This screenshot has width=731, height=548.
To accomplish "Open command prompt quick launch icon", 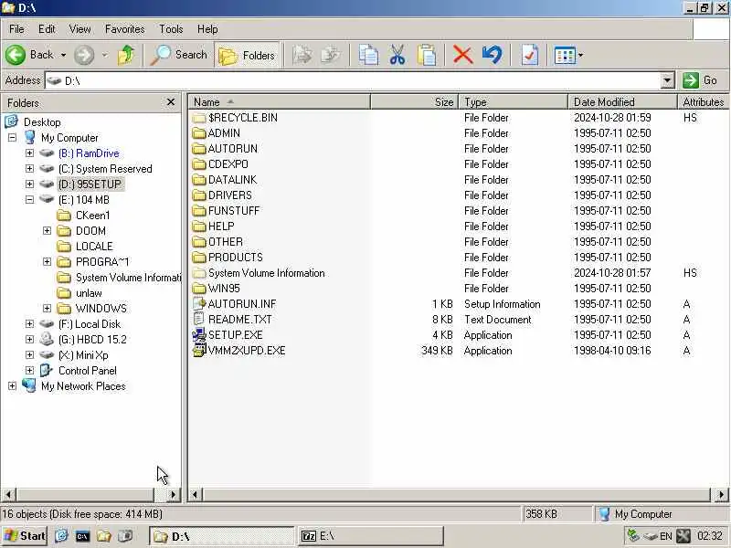I will (x=82, y=536).
